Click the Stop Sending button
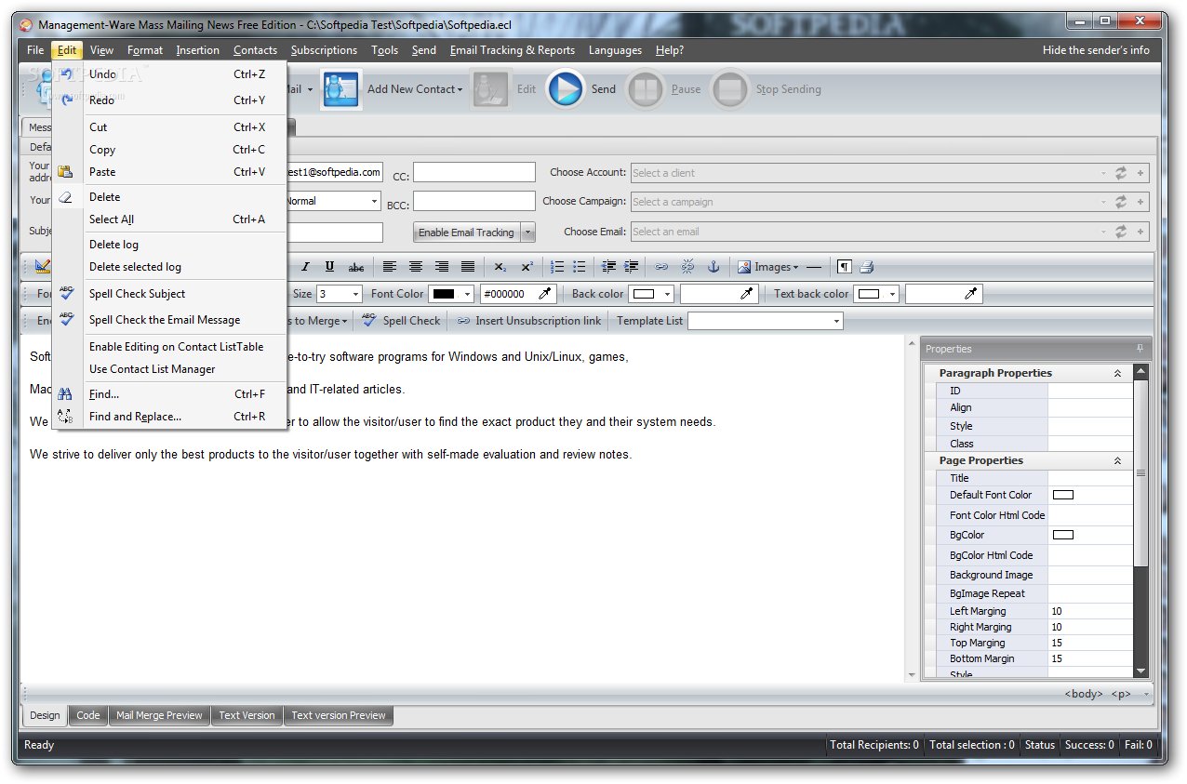Screen dimensions: 1187x784 (x=767, y=89)
